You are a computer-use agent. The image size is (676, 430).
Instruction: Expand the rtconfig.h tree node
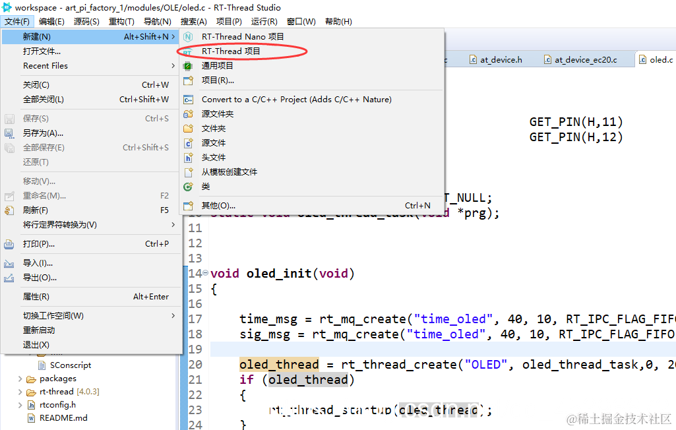20,405
